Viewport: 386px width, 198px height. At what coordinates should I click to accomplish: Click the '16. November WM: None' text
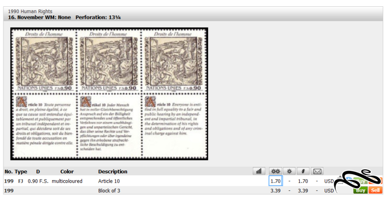(x=40, y=17)
